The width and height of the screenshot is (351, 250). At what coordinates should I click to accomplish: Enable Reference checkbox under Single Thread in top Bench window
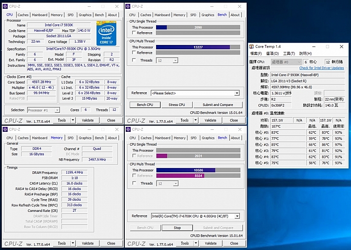[134, 33]
